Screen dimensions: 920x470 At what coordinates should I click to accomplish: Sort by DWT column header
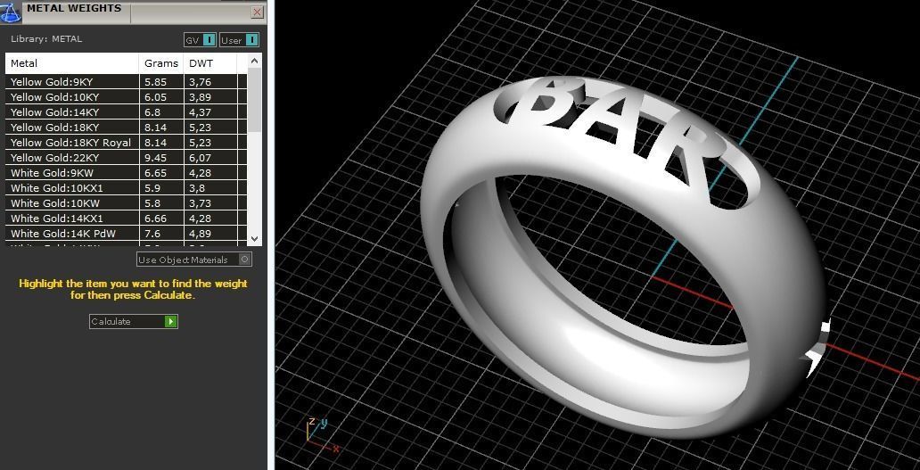click(x=210, y=63)
